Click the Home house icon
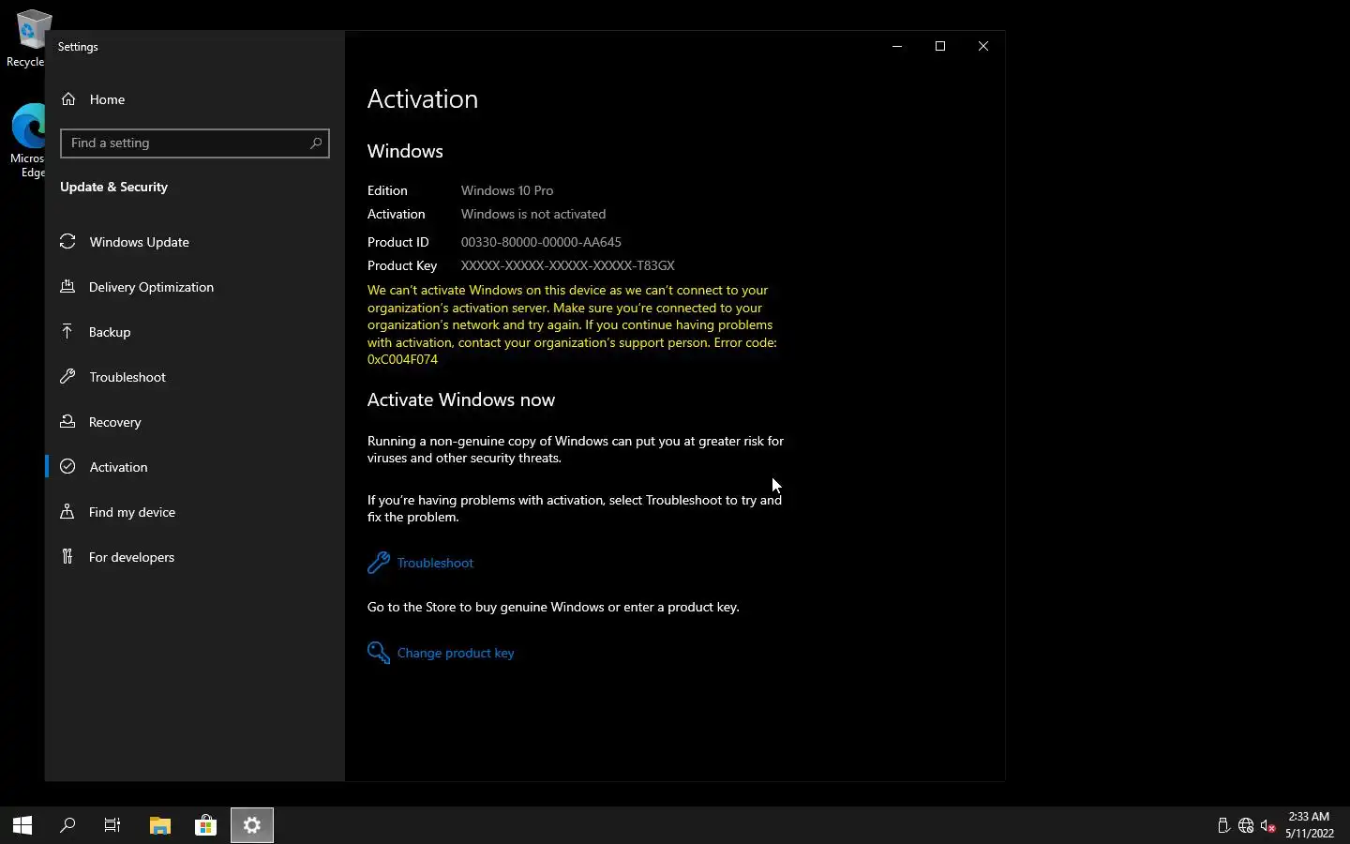 (68, 98)
